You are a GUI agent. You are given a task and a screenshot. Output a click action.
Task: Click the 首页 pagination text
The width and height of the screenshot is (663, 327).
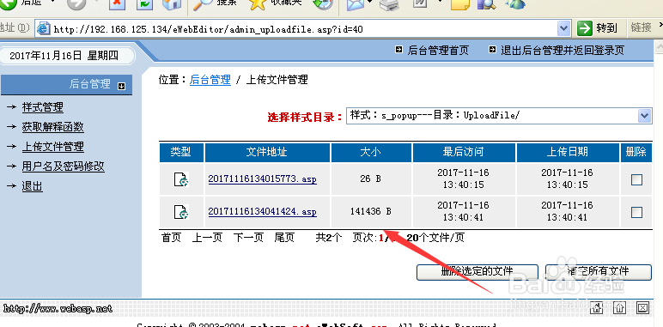click(171, 238)
